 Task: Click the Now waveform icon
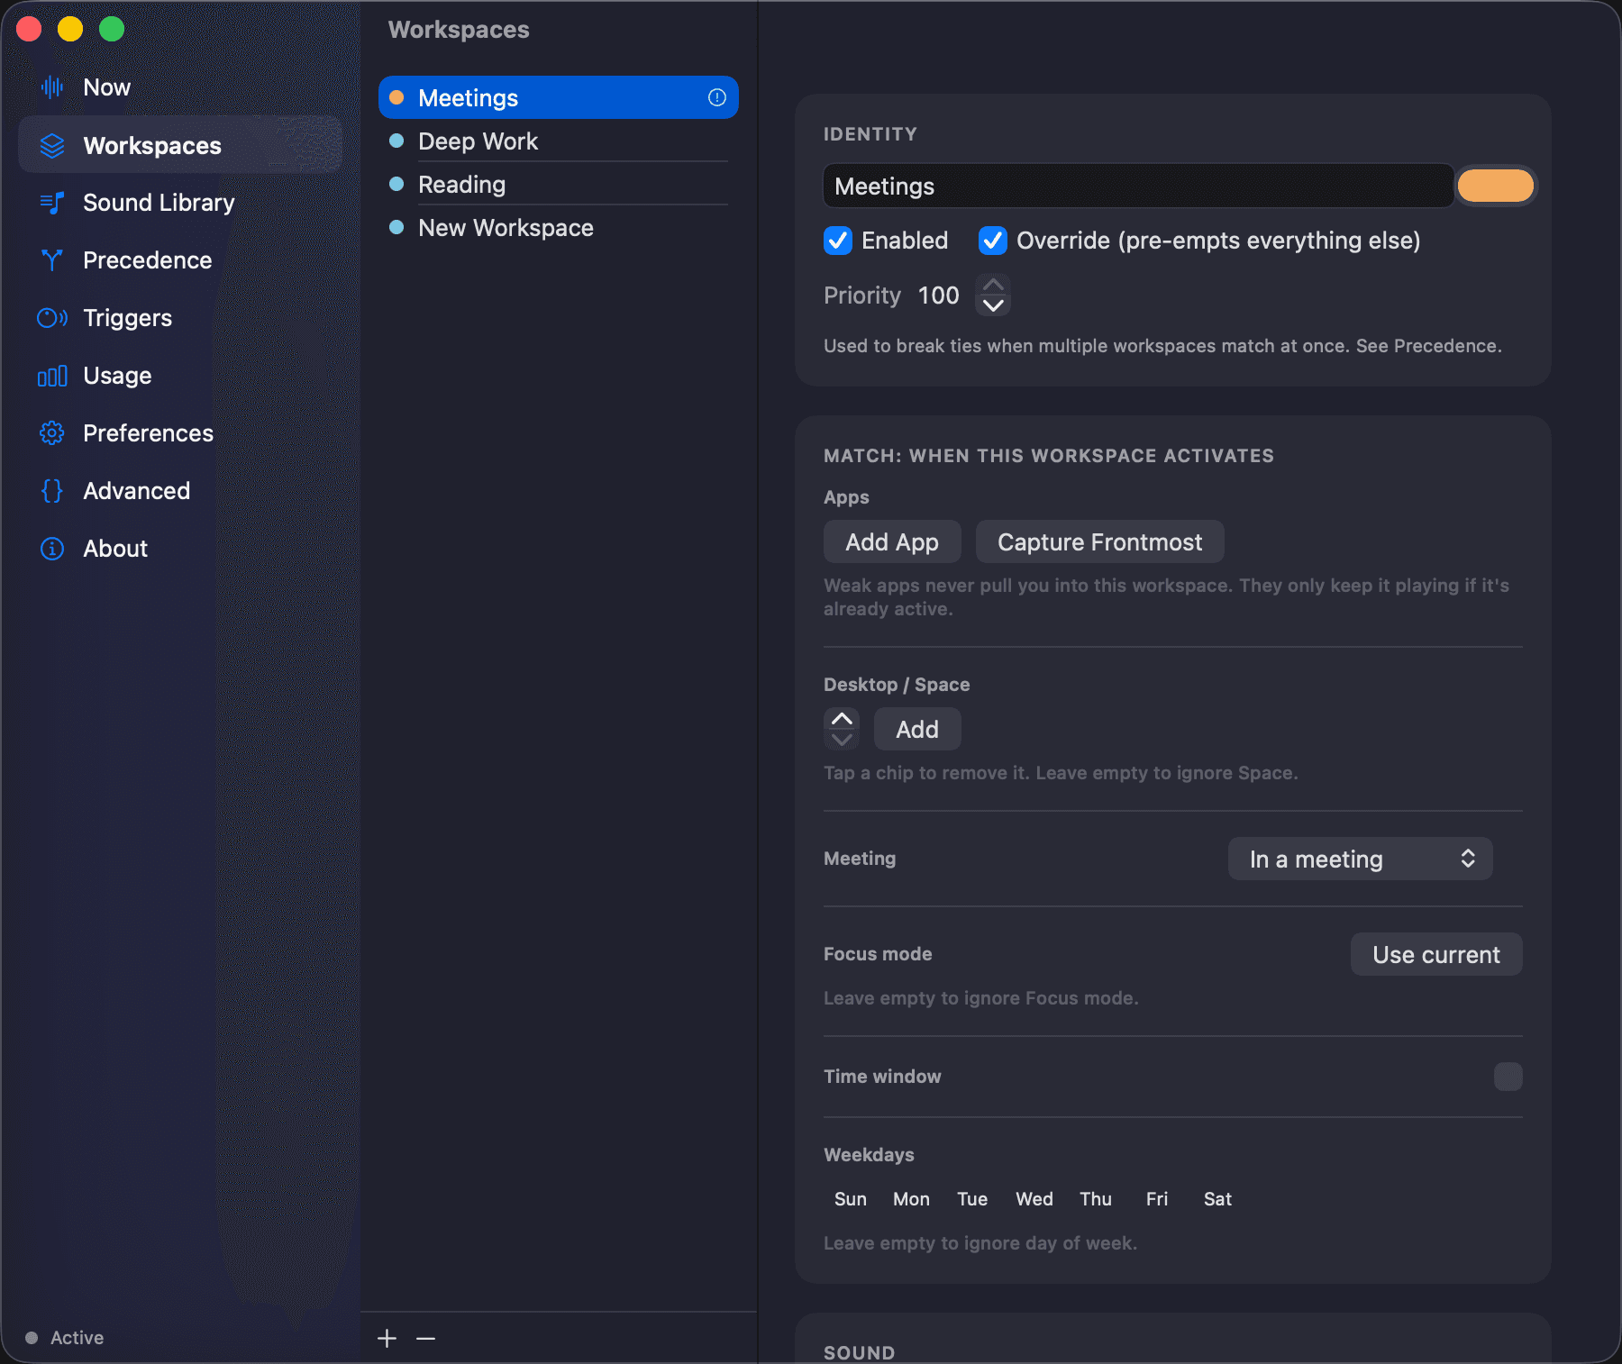(x=52, y=87)
